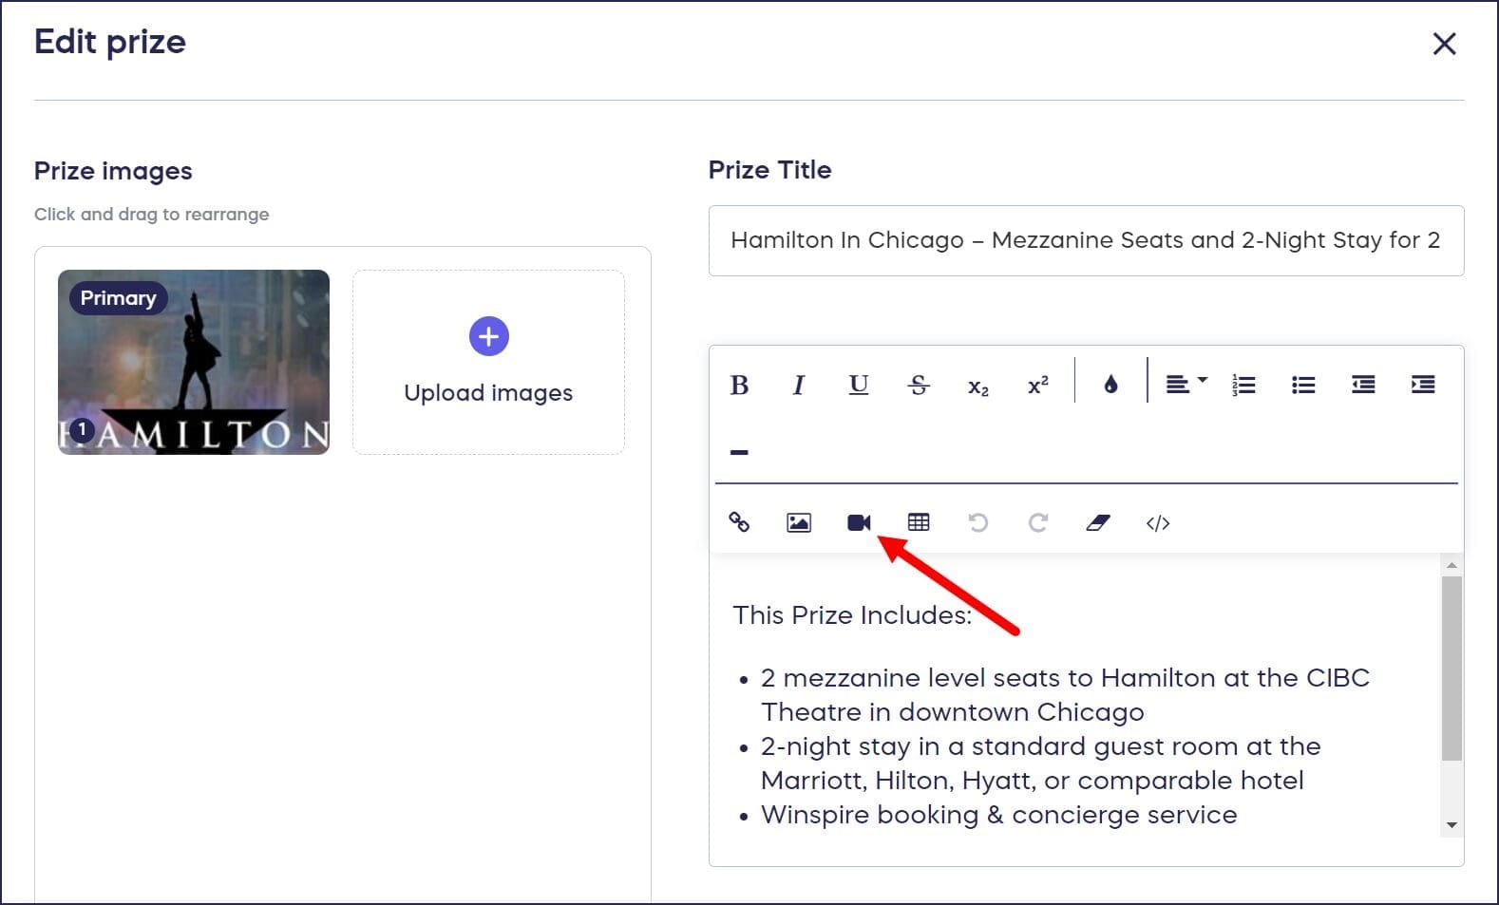Apply italic formatting in editor
Viewport: 1499px width, 905px height.
click(x=799, y=385)
